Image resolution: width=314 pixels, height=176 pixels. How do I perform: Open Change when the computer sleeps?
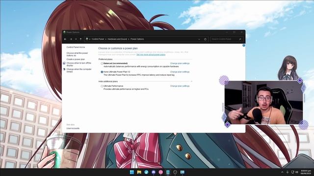pos(79,70)
